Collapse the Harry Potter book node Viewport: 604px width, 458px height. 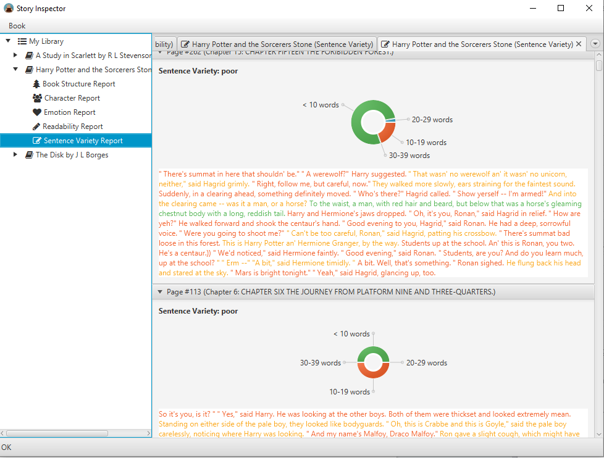tap(15, 69)
